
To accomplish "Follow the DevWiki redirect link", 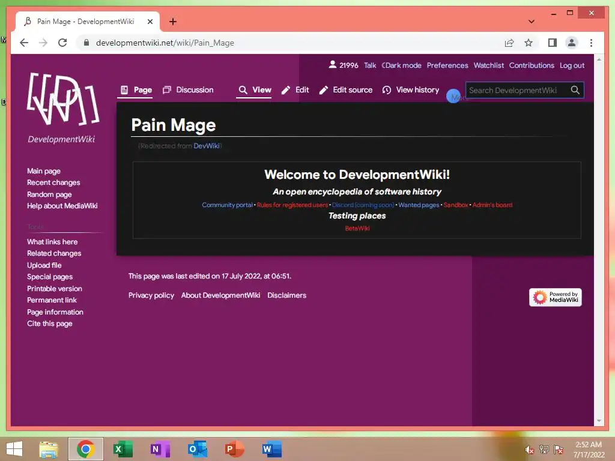I will (207, 146).
